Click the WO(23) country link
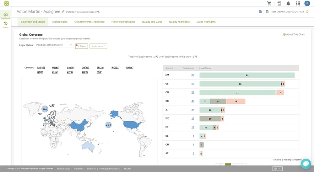This screenshot has height=172, width=314. pyautogui.click(x=115, y=68)
